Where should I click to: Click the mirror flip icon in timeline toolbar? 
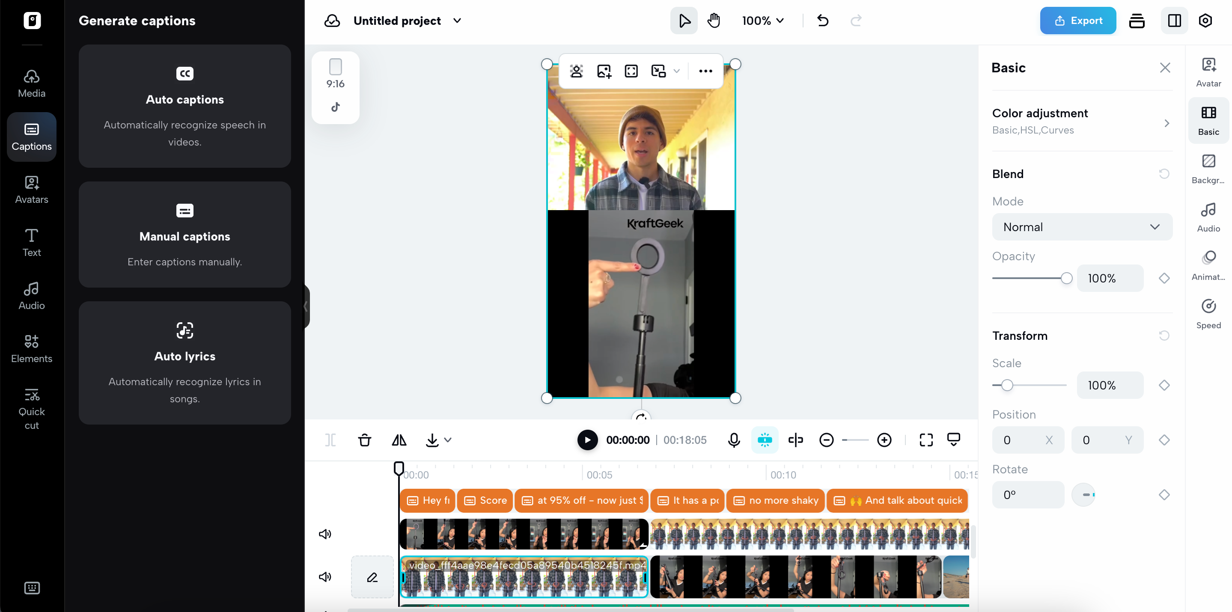click(399, 440)
